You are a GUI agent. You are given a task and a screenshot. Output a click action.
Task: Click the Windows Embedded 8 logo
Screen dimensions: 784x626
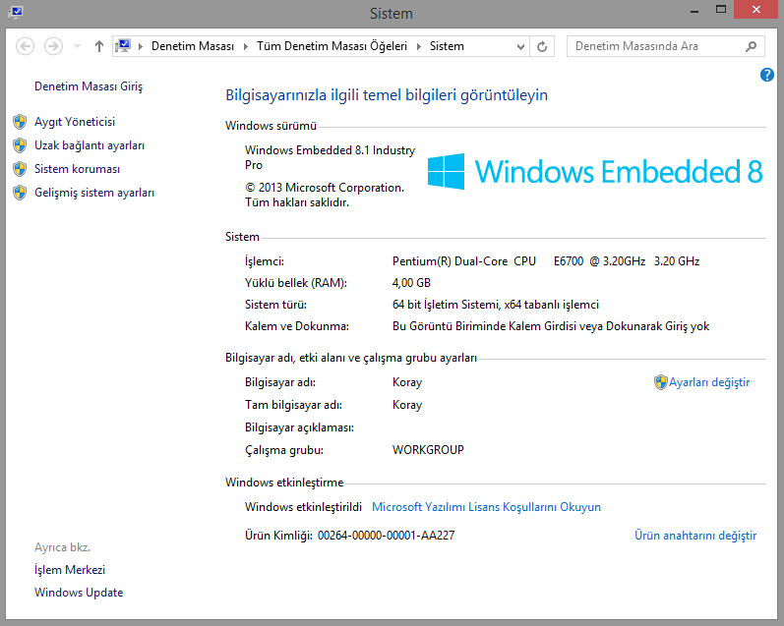[x=595, y=171]
